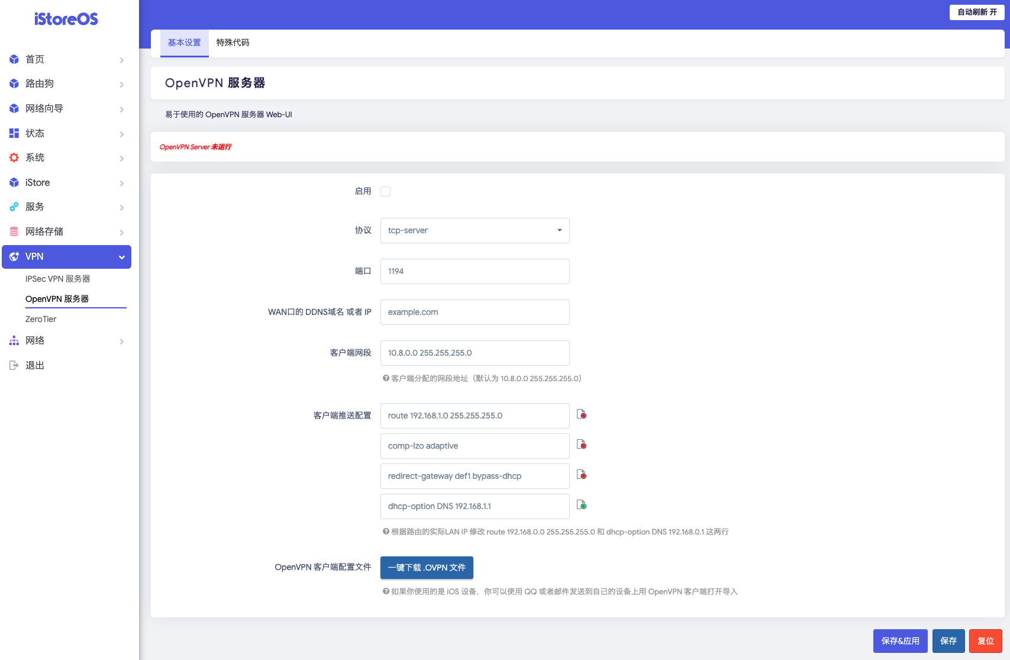
Task: Open the 网络向导 sidebar item
Action: tap(44, 108)
